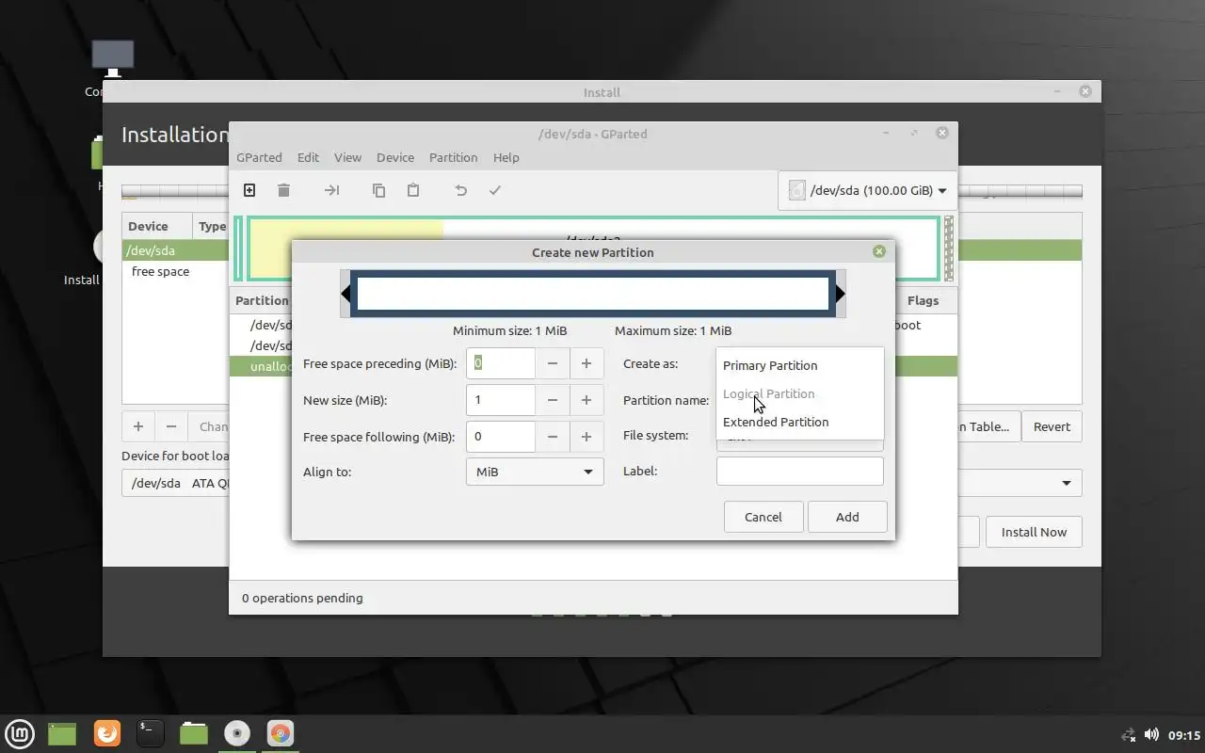Click the New size (MiB) input field
1205x753 pixels.
point(501,400)
